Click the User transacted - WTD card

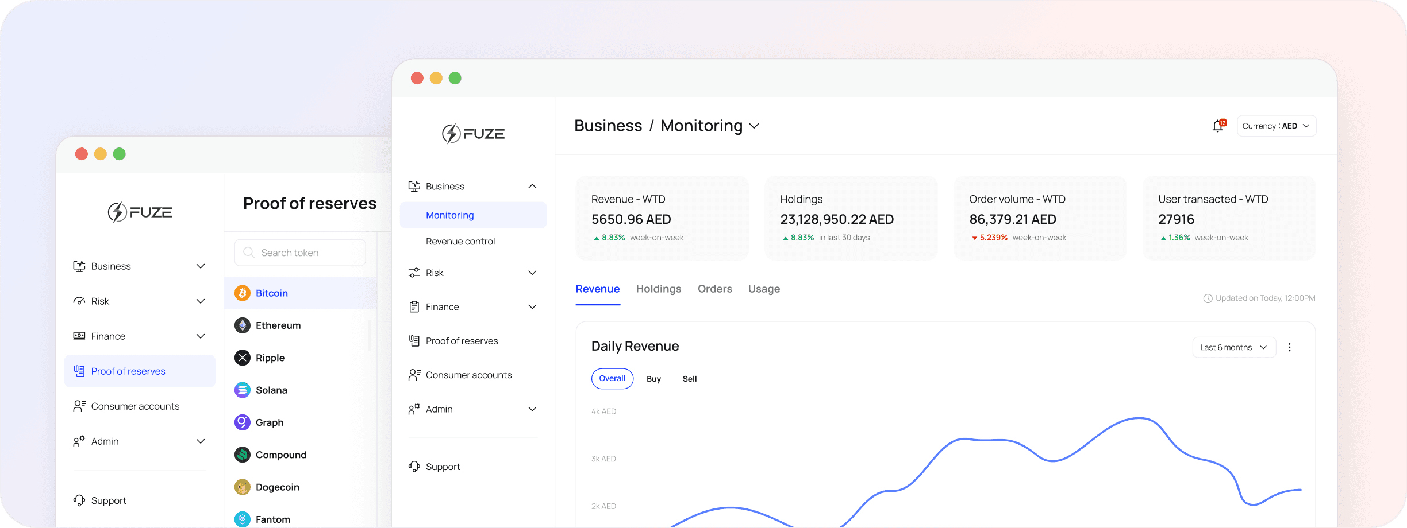pos(1229,218)
